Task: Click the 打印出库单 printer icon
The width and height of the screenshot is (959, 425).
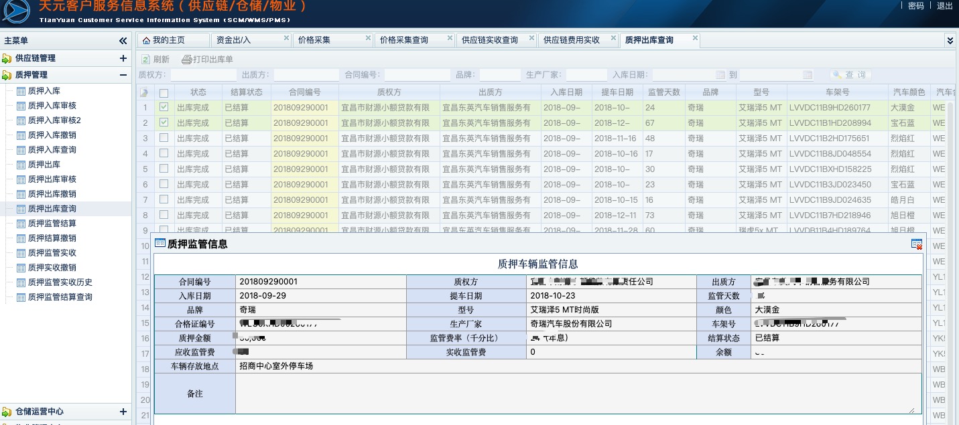Action: [x=187, y=60]
